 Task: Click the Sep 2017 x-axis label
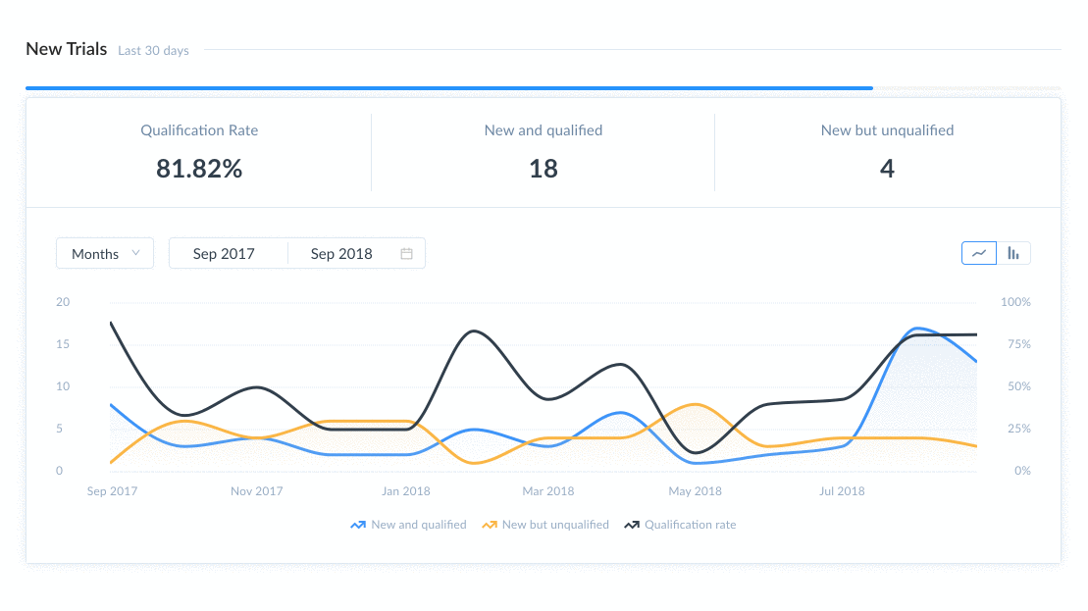(113, 491)
